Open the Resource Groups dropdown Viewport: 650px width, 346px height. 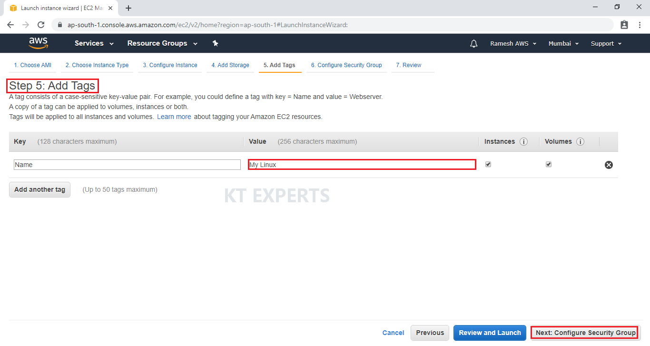click(x=162, y=43)
